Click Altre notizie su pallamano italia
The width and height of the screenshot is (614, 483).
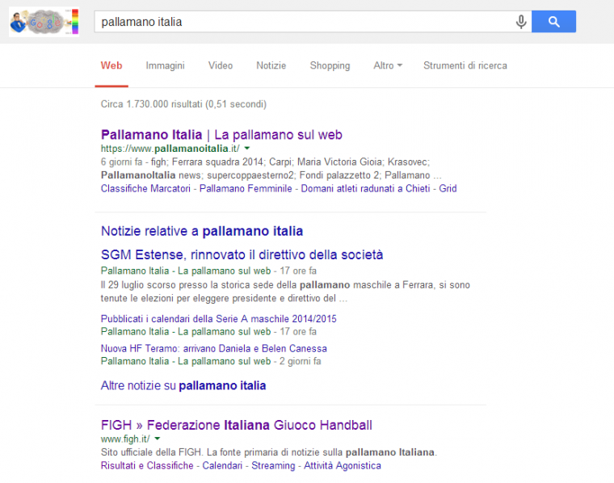coord(183,385)
